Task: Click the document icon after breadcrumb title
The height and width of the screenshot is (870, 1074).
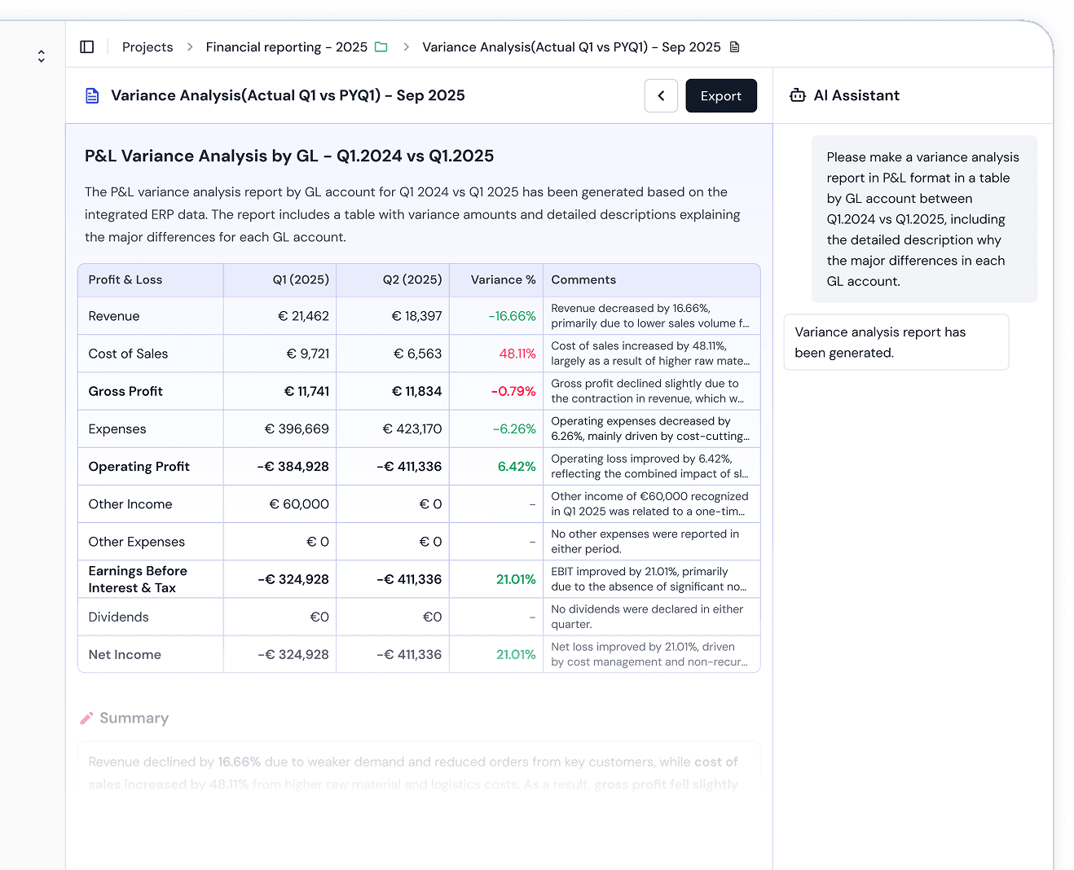Action: 734,47
